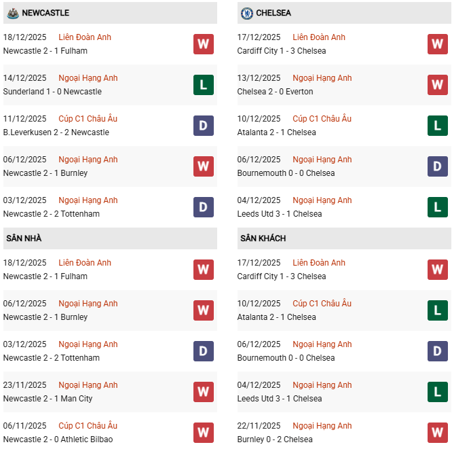Select the W badge for Burnley vs Chelsea
This screenshot has width=452, height=449.
point(437,433)
